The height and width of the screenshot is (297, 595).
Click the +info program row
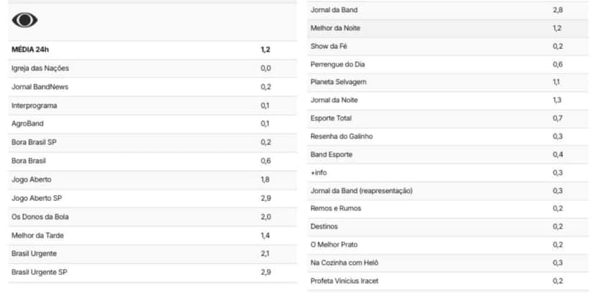(x=448, y=173)
